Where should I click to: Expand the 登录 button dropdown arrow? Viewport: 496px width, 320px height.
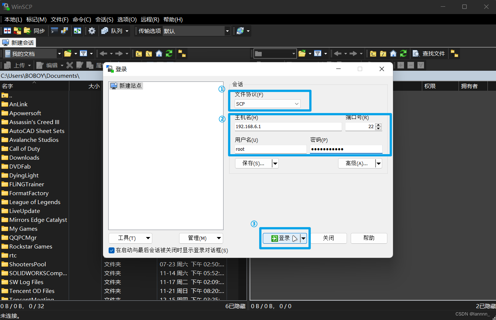[x=304, y=238]
